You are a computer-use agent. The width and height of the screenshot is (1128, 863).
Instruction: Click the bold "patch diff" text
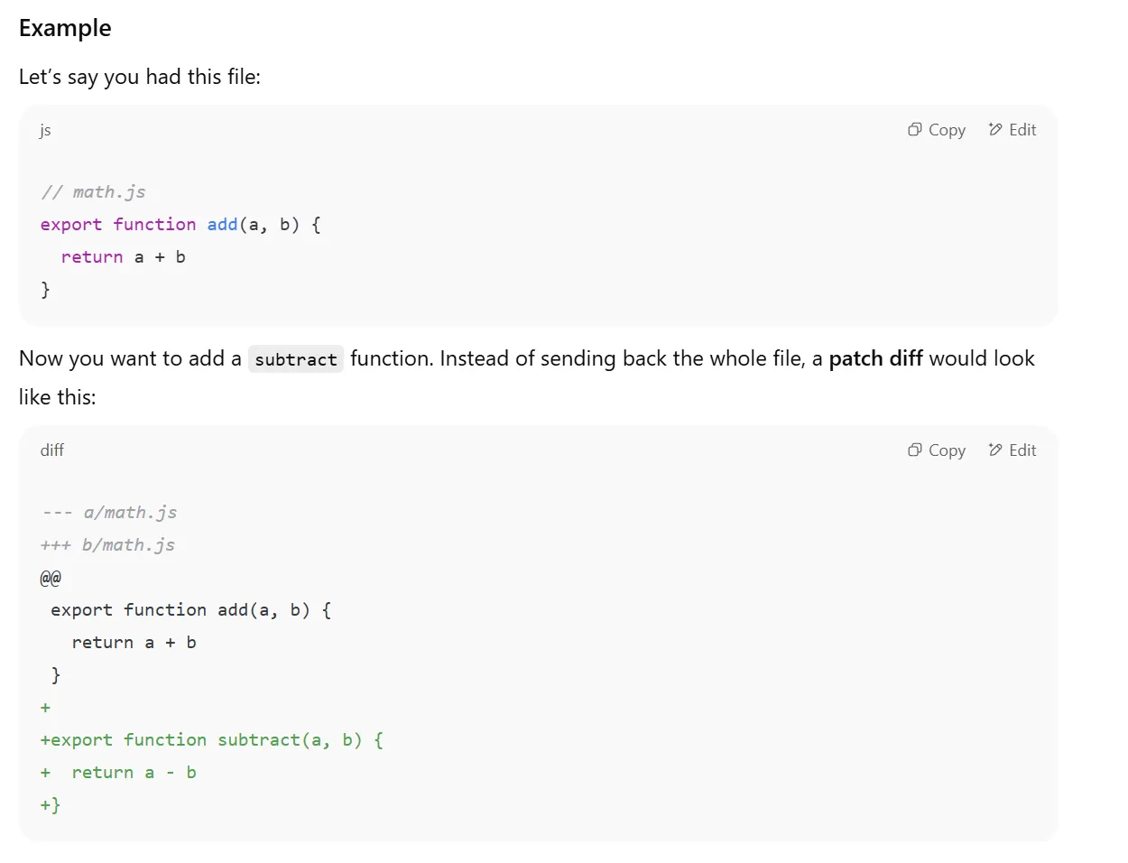875,358
